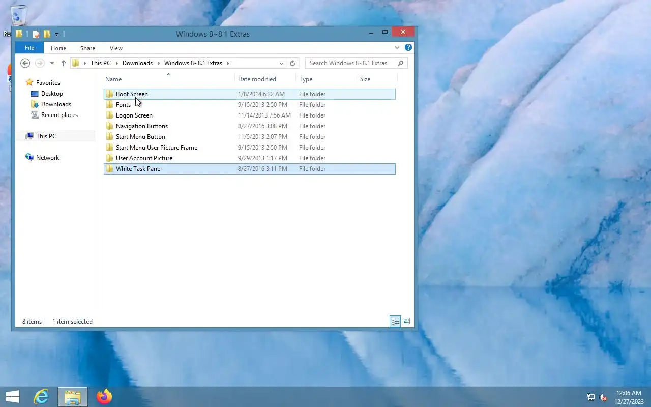The image size is (651, 407).
Task: Click Downloads in the address breadcrumb
Action: pyautogui.click(x=137, y=63)
